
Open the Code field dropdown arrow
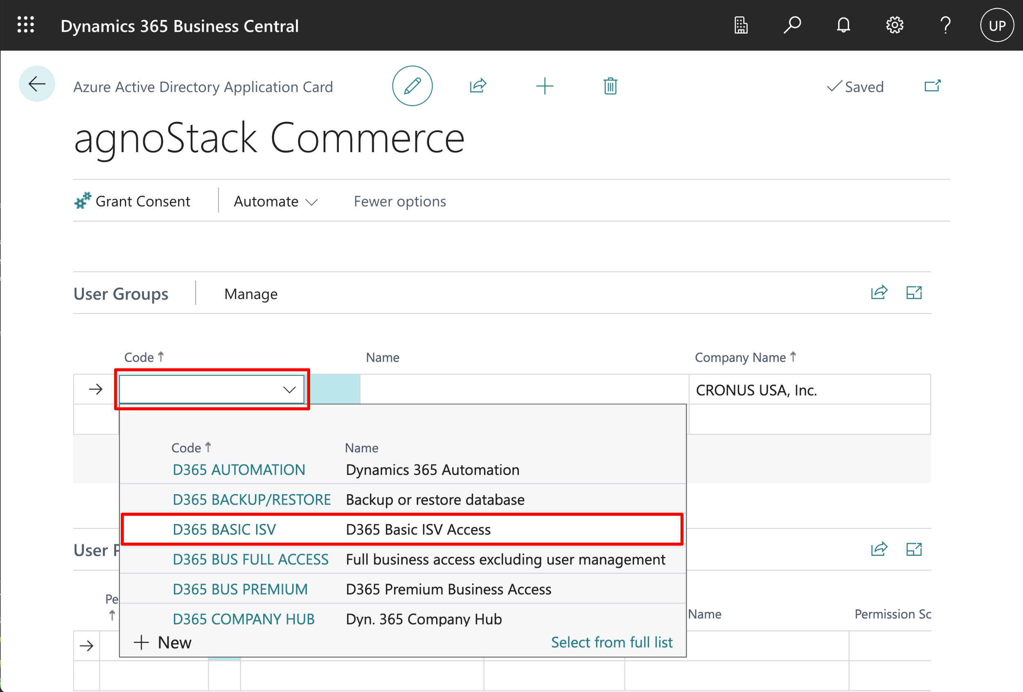[289, 390]
